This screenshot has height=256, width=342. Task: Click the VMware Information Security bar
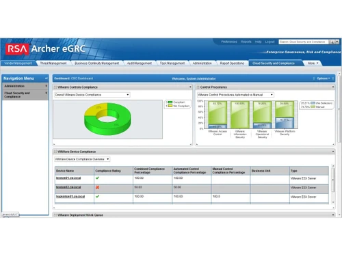[239, 115]
